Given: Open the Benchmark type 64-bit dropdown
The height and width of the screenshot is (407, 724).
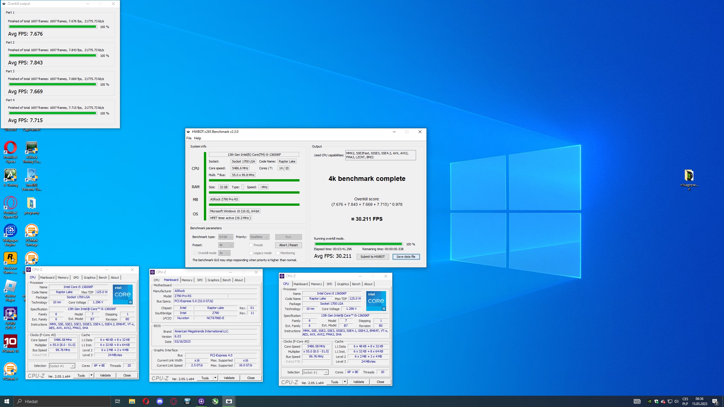Looking at the screenshot, I should click(226, 237).
